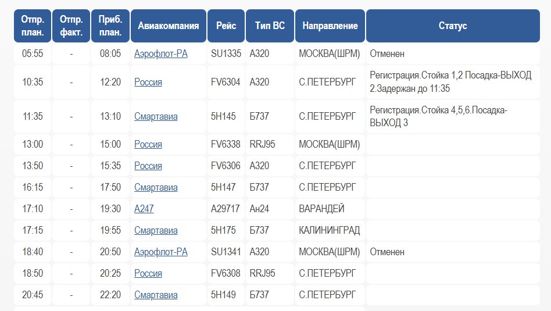The width and height of the screenshot is (551, 311).
Task: Open Смартавиа link for flight 5H145
Action: (156, 117)
